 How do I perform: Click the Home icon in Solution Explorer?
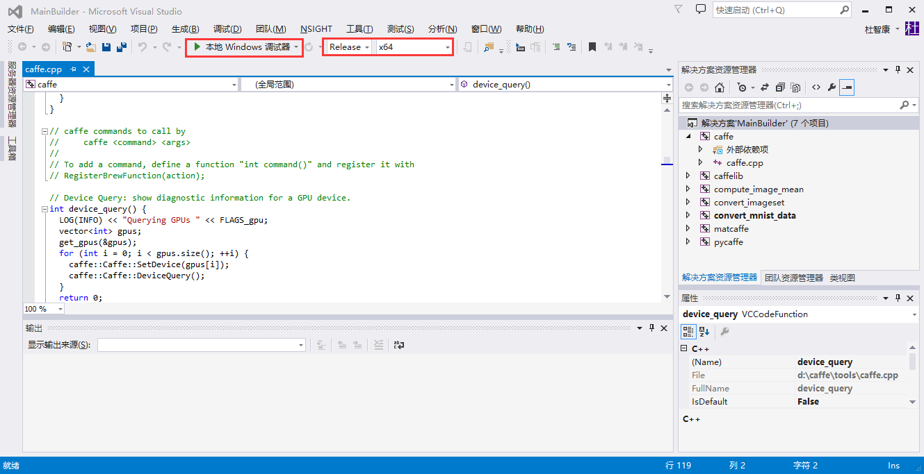point(720,87)
